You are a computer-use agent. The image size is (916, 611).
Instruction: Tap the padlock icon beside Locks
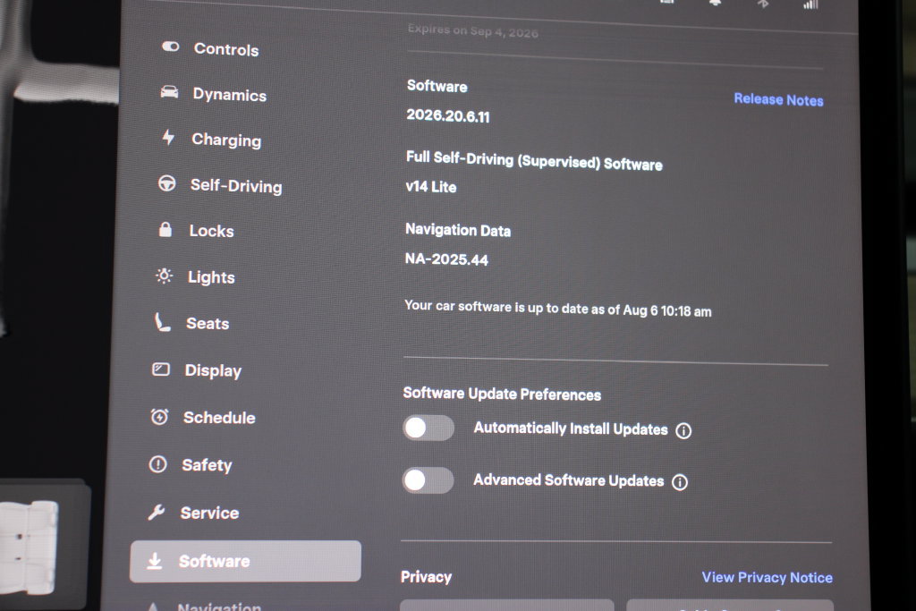[165, 229]
